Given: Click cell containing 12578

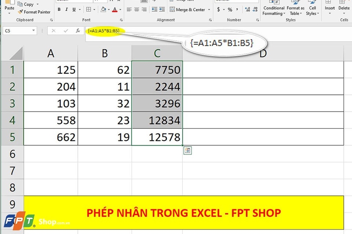Looking at the screenshot, I should 157,137.
